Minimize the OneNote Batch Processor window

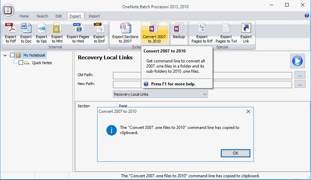pos(271,5)
